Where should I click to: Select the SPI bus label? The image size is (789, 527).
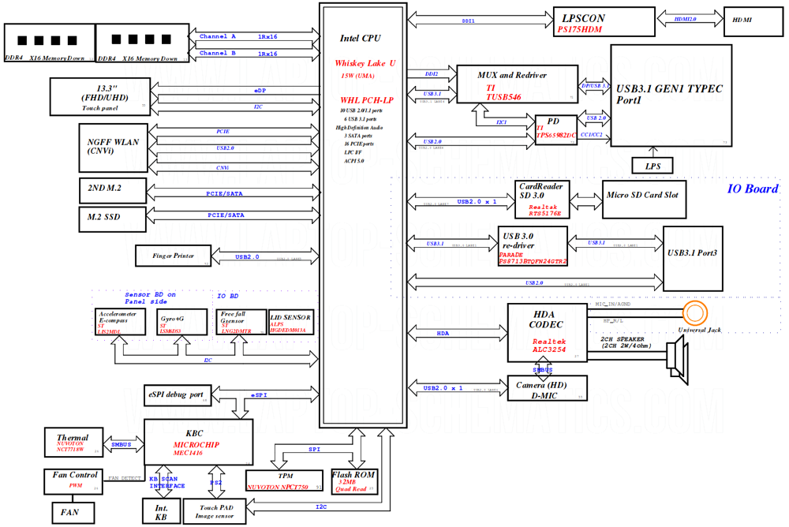(314, 449)
